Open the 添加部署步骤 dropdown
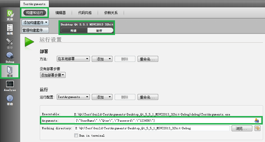 coord(53,75)
